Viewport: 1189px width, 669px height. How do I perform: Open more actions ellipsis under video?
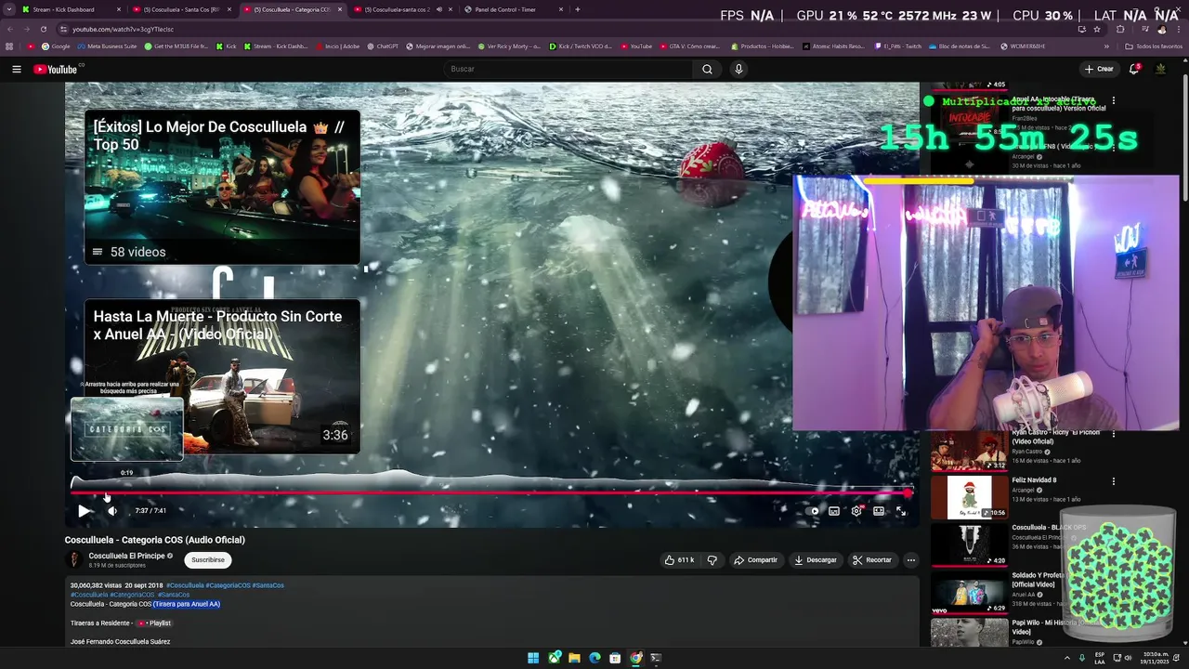coord(911,560)
